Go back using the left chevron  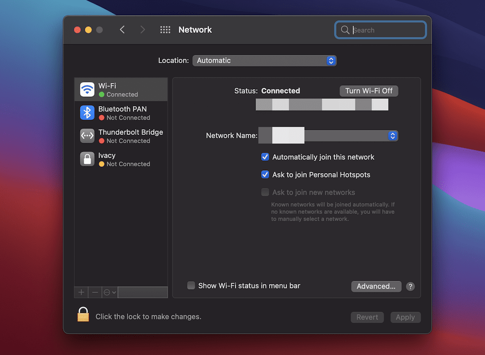click(122, 30)
